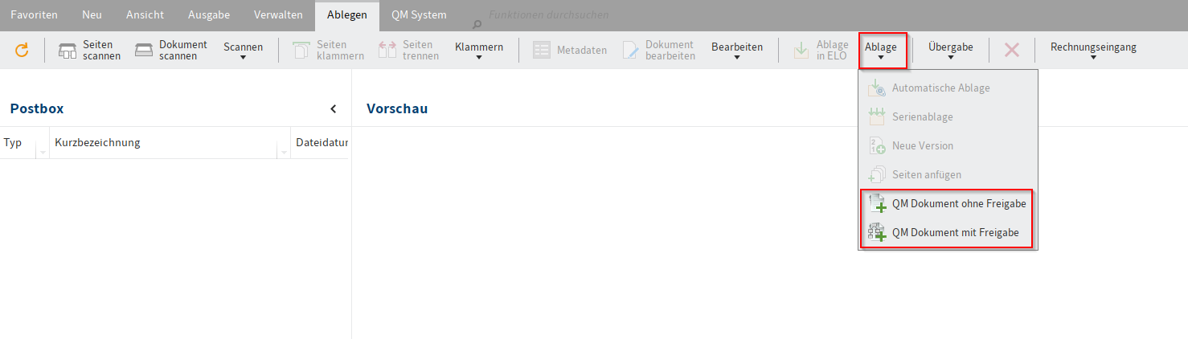Image resolution: width=1188 pixels, height=339 pixels.
Task: Click the Dokument bearbeiten icon
Action: pyautogui.click(x=631, y=51)
